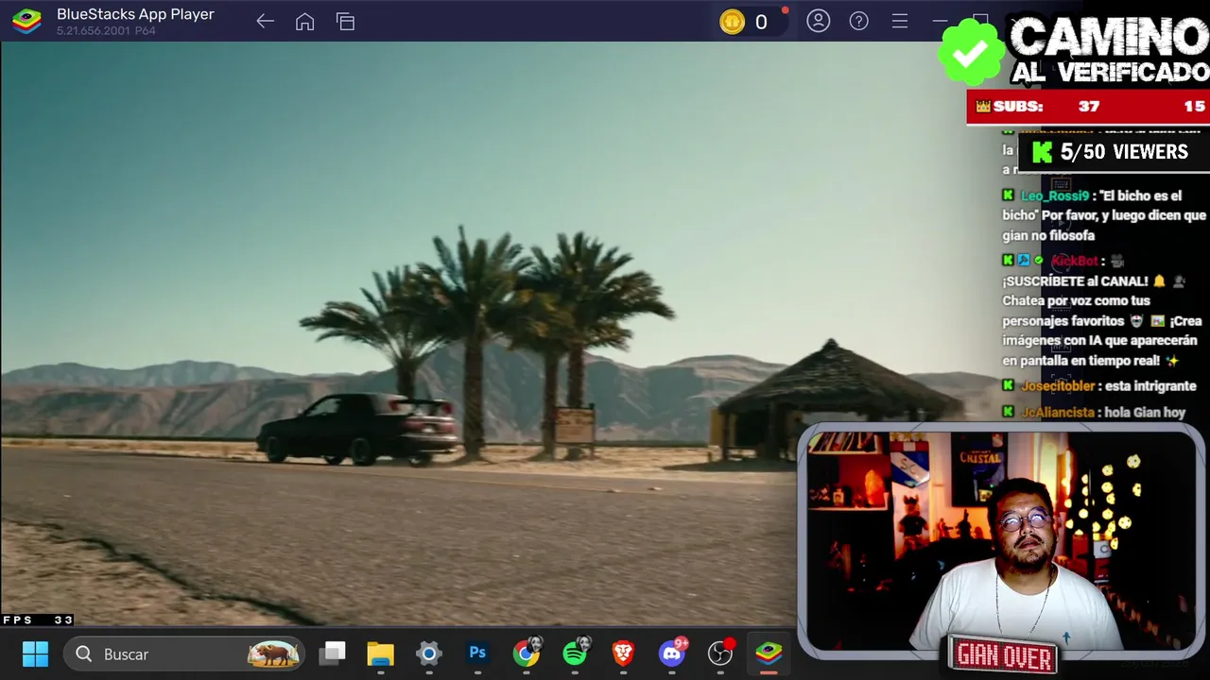The image size is (1210, 680).
Task: Open Spotify from the taskbar
Action: click(575, 653)
